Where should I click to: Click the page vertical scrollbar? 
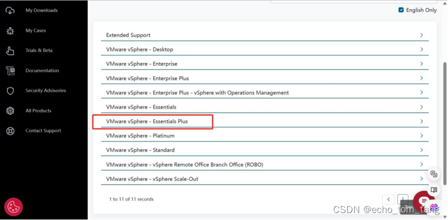[x=445, y=123]
